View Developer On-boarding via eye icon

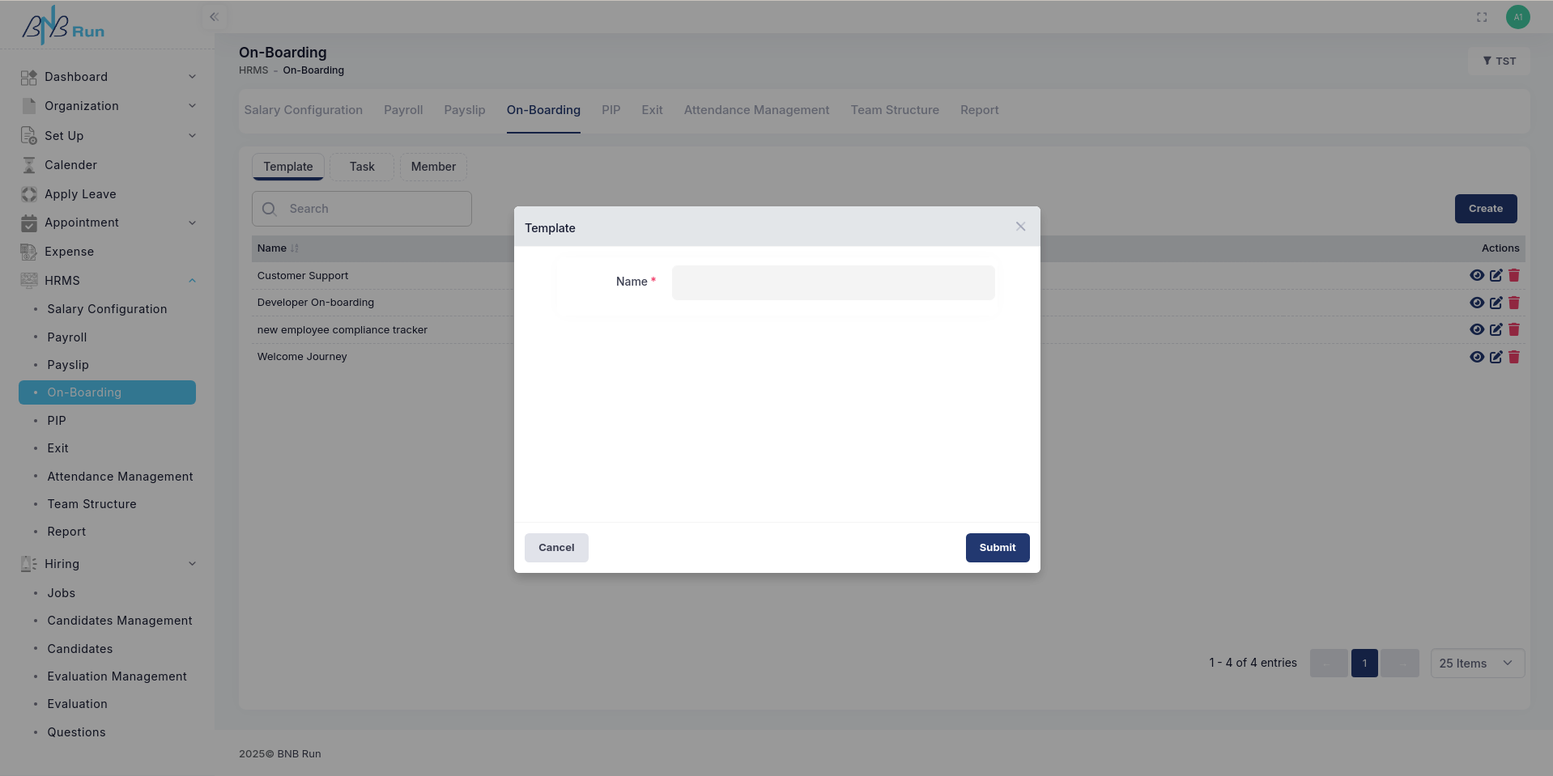point(1477,303)
